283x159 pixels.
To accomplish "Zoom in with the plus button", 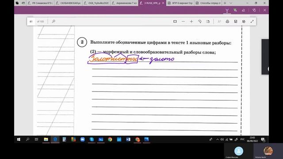I will coord(191,22).
